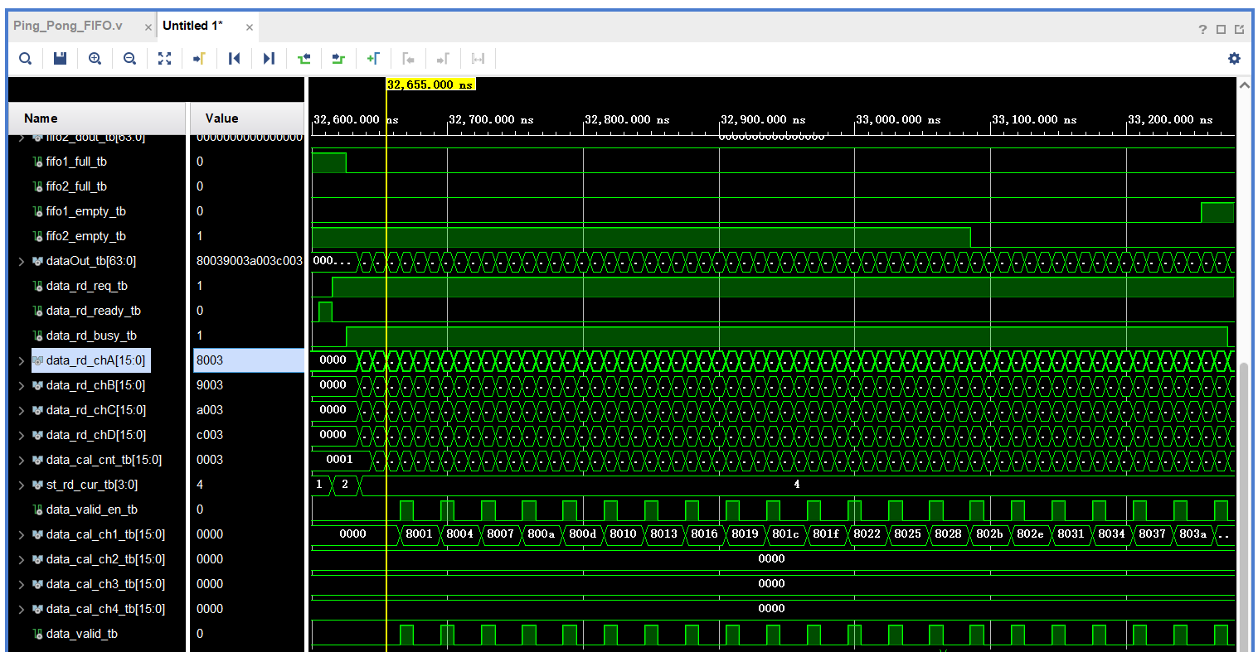This screenshot has height=652, width=1258.
Task: Click the help question mark icon
Action: point(1203,30)
